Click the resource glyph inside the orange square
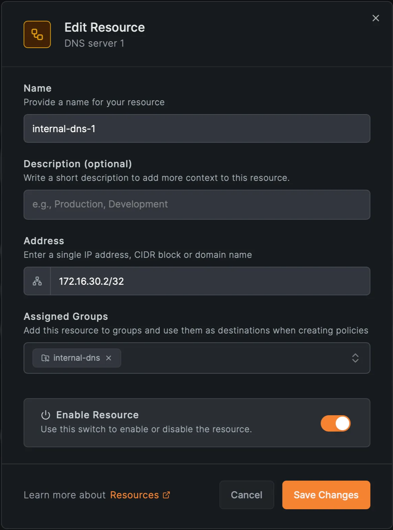Viewport: 393px width, 530px height. [x=37, y=34]
